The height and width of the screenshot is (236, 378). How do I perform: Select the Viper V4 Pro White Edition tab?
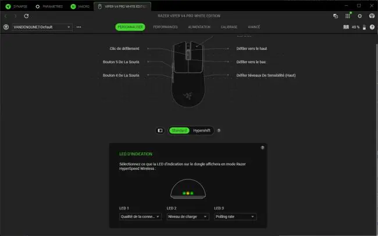pyautogui.click(x=123, y=6)
